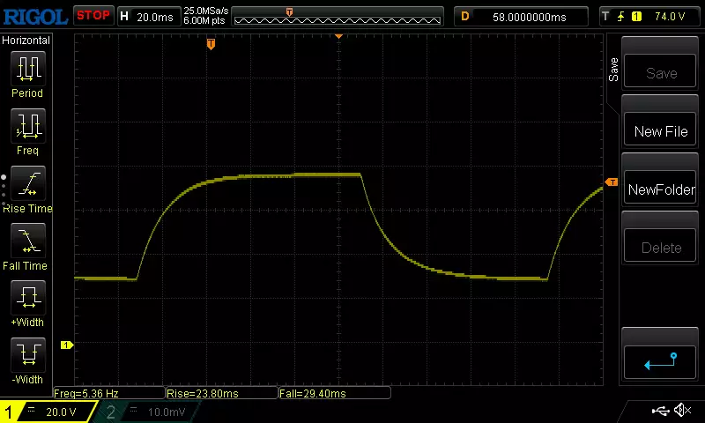
Task: Click the speaker mute icon
Action: (x=682, y=411)
